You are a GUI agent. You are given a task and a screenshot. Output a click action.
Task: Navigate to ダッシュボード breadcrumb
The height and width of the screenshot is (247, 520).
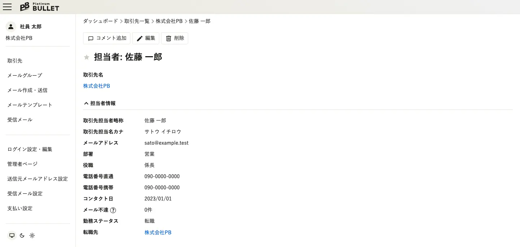coord(100,21)
